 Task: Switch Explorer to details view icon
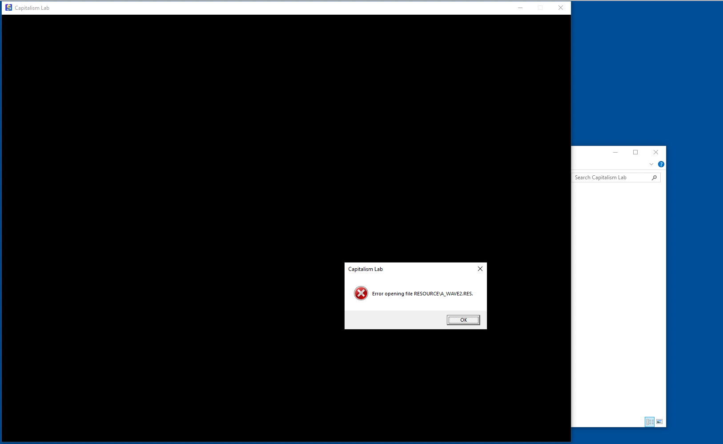(x=650, y=422)
